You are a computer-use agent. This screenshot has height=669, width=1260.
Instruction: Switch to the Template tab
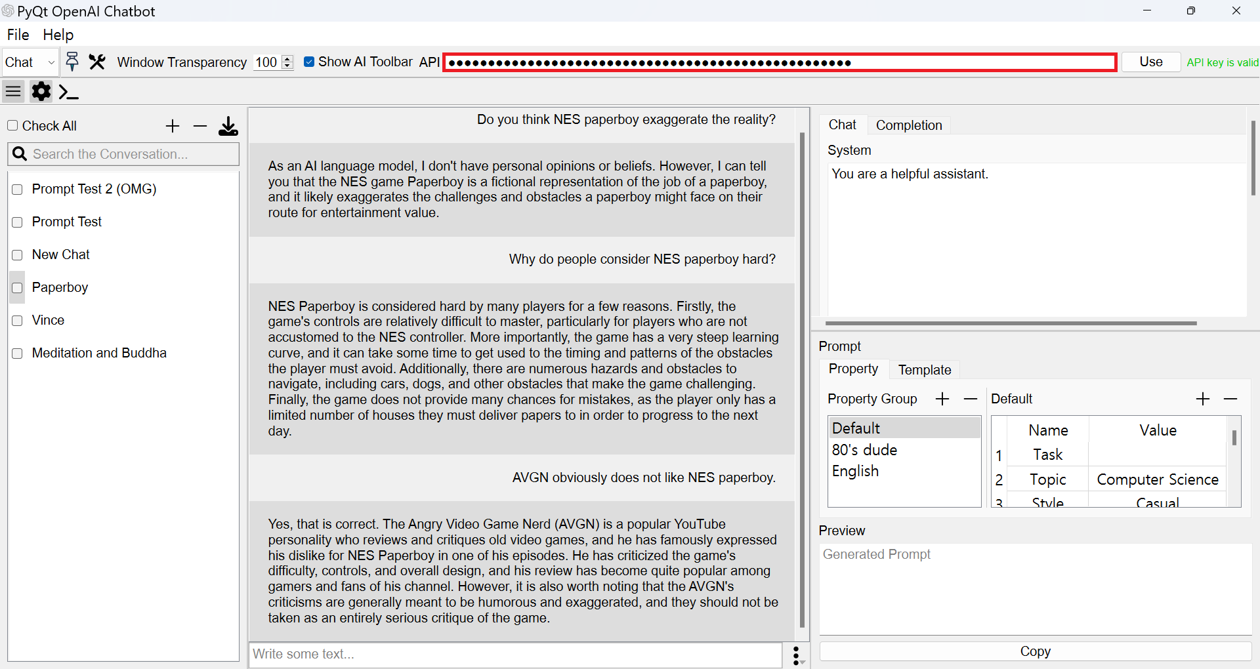[925, 370]
